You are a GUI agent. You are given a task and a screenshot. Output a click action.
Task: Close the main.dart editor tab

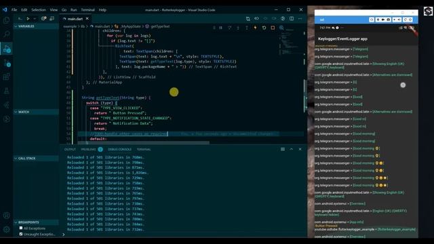(87, 18)
